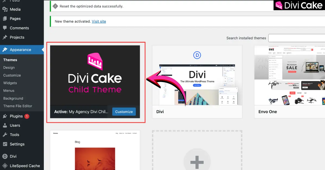Click the Media library icon
The image size is (325, 170).
click(5, 9)
